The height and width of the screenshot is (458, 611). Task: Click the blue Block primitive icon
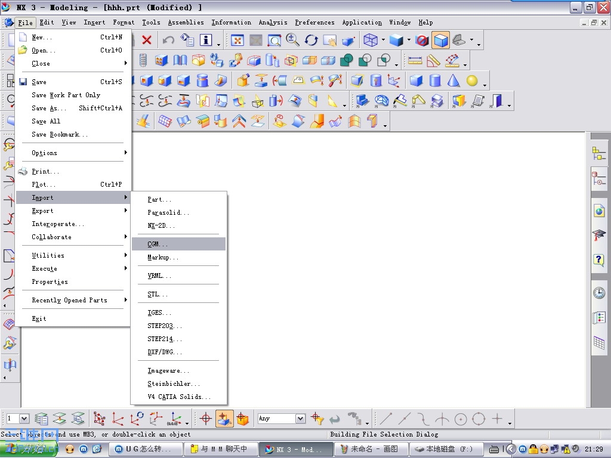point(416,81)
